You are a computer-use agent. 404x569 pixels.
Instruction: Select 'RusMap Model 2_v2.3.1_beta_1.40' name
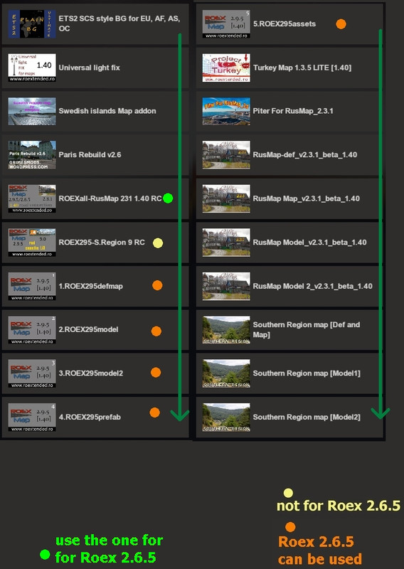[312, 286]
